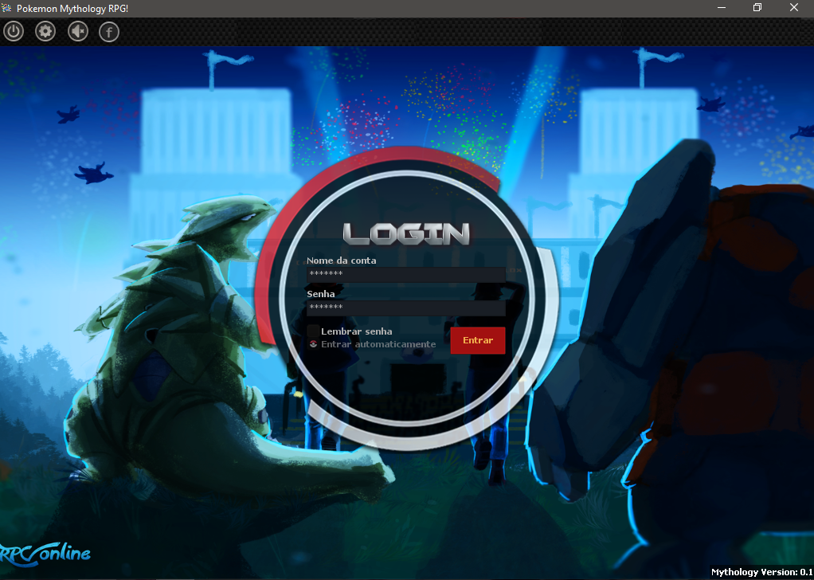
Task: Open the settings gear icon
Action: 45,32
